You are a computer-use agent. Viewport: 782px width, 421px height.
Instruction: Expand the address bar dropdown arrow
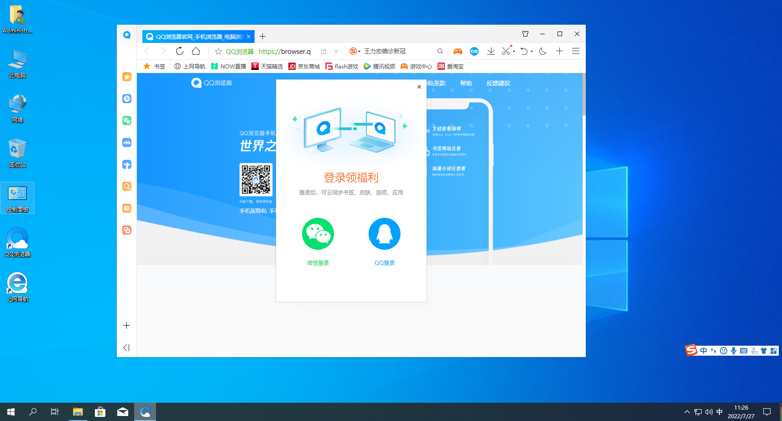click(x=336, y=52)
